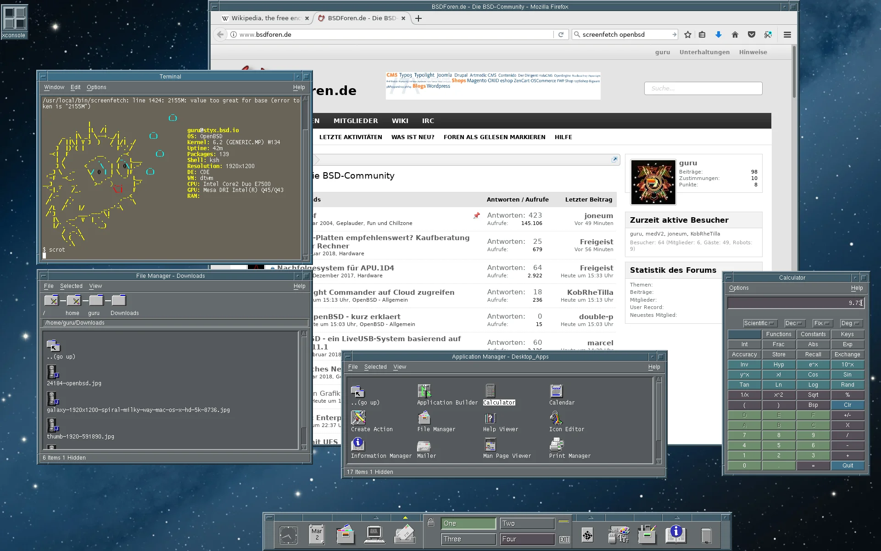
Task: Open the Clock on the front panel
Action: tap(288, 535)
